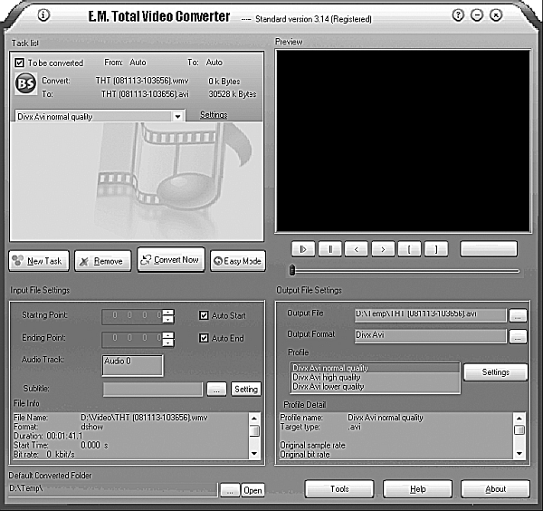Step backward with the < button
This screenshot has height=511, width=543.
[357, 249]
